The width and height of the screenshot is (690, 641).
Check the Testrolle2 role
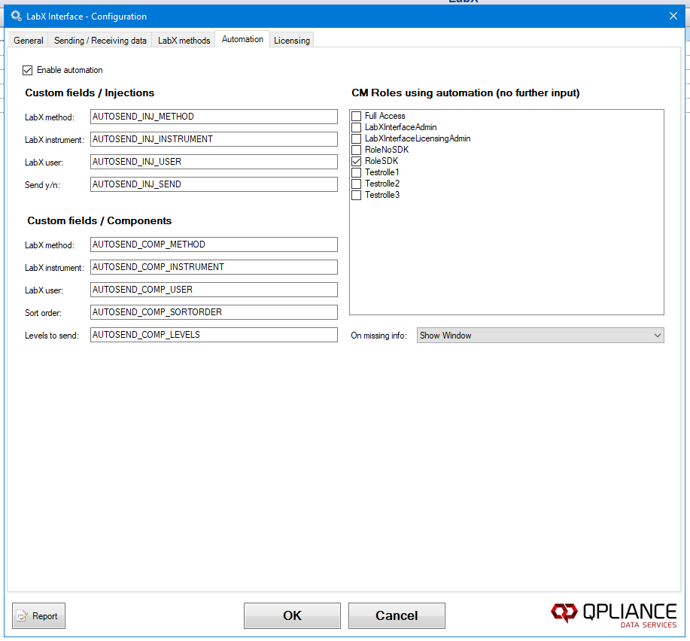pyautogui.click(x=357, y=184)
